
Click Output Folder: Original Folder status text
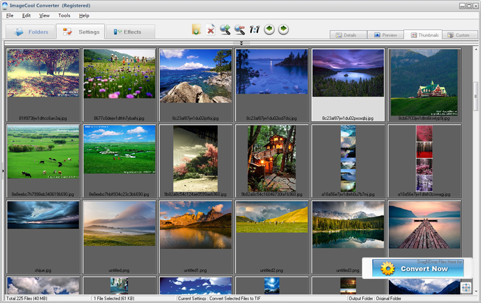[x=375, y=298]
